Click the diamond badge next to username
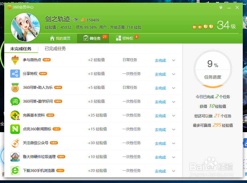The width and height of the screenshot is (247, 183). (75, 20)
